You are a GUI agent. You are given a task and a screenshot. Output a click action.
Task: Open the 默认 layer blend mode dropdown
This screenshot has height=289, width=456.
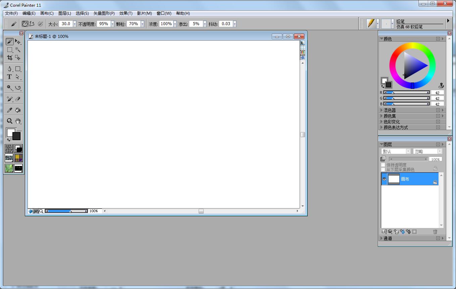(x=408, y=151)
